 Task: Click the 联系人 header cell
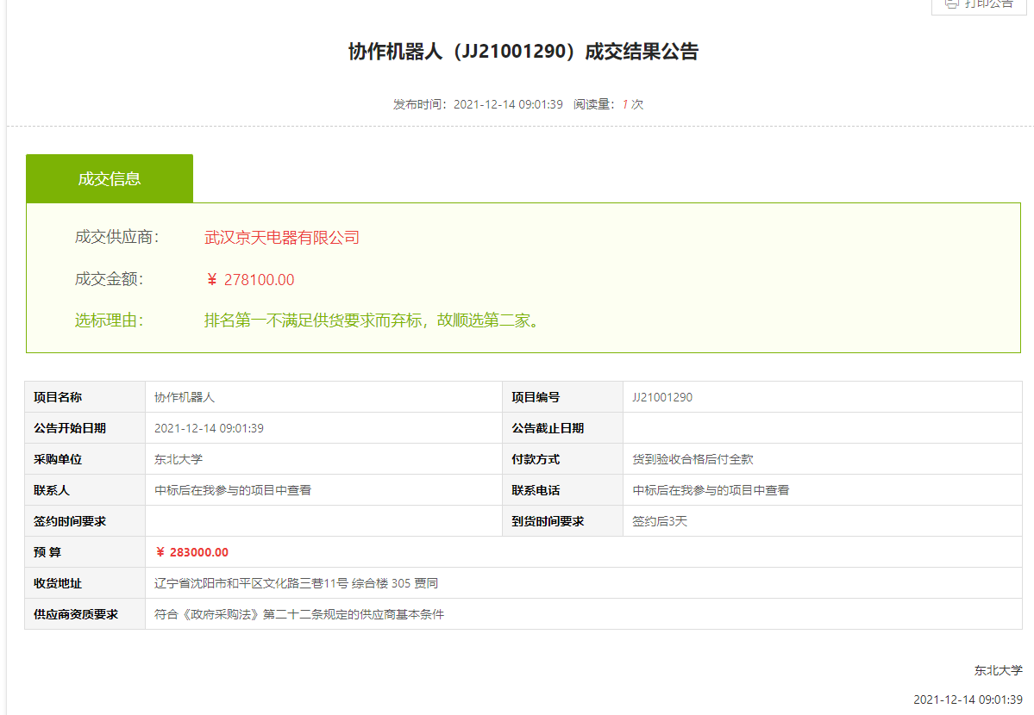pos(85,490)
